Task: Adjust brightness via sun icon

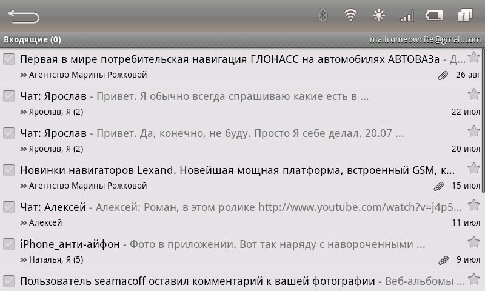Action: click(x=378, y=15)
